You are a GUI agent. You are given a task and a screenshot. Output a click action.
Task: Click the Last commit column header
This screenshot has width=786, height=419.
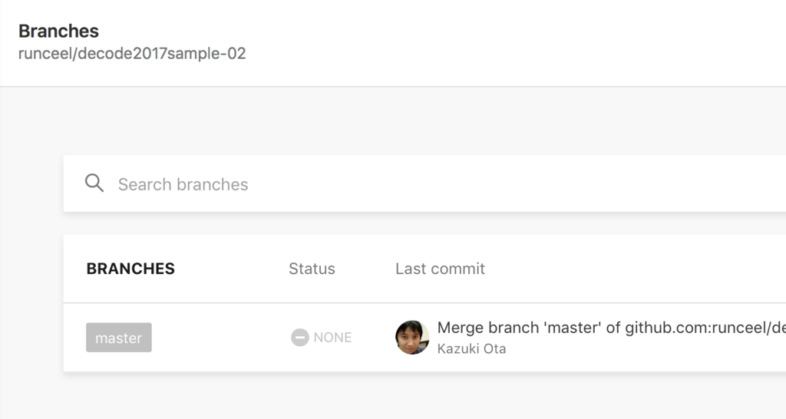pyautogui.click(x=440, y=269)
